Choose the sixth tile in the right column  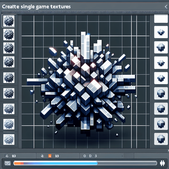[x=161, y=93]
